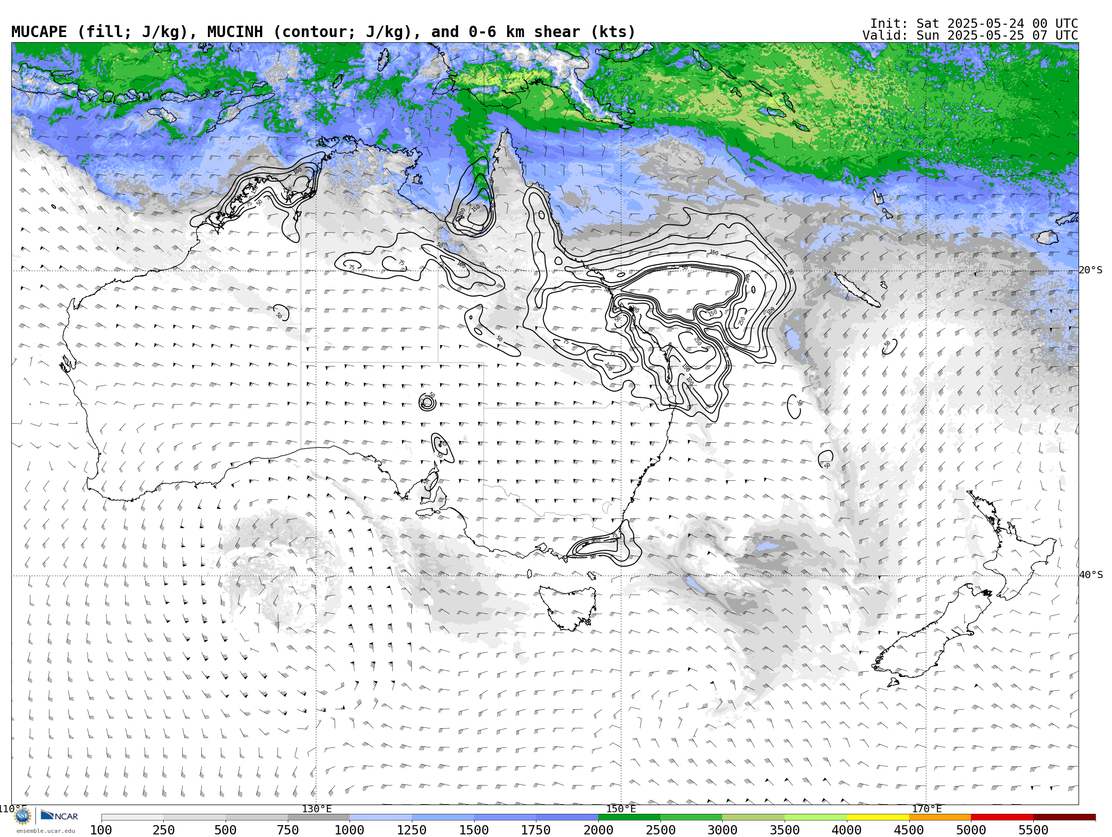1112x837 pixels.
Task: Click the colorbar label 4500
Action: click(x=909, y=830)
